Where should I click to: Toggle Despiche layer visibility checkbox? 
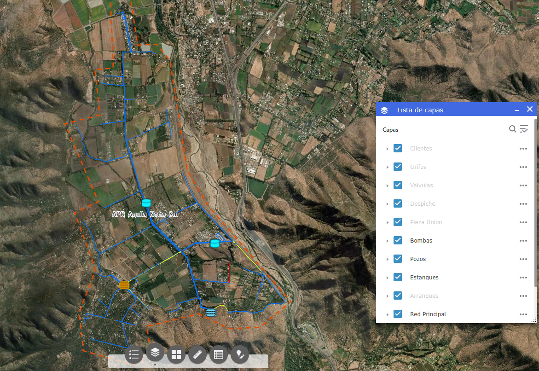[x=398, y=203]
